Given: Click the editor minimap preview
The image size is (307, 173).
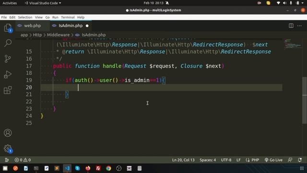Looking at the screenshot, I should click(293, 44).
